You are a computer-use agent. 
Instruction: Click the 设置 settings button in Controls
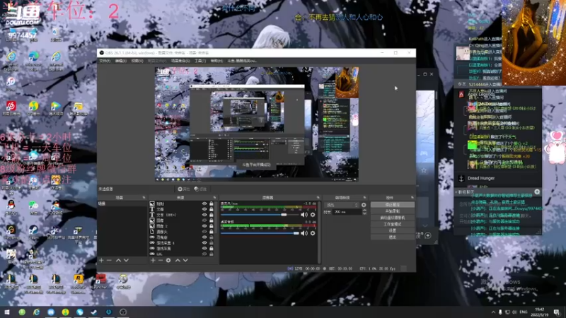click(x=393, y=231)
